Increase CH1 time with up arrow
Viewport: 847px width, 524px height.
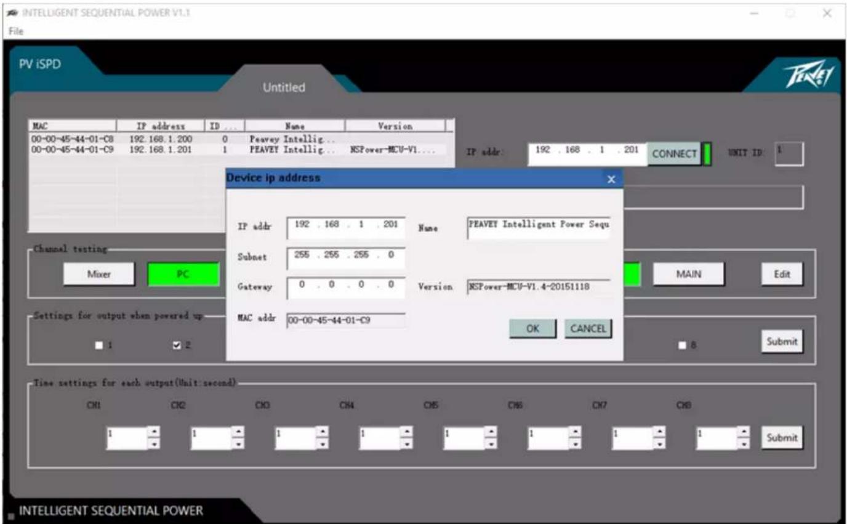tap(155, 432)
